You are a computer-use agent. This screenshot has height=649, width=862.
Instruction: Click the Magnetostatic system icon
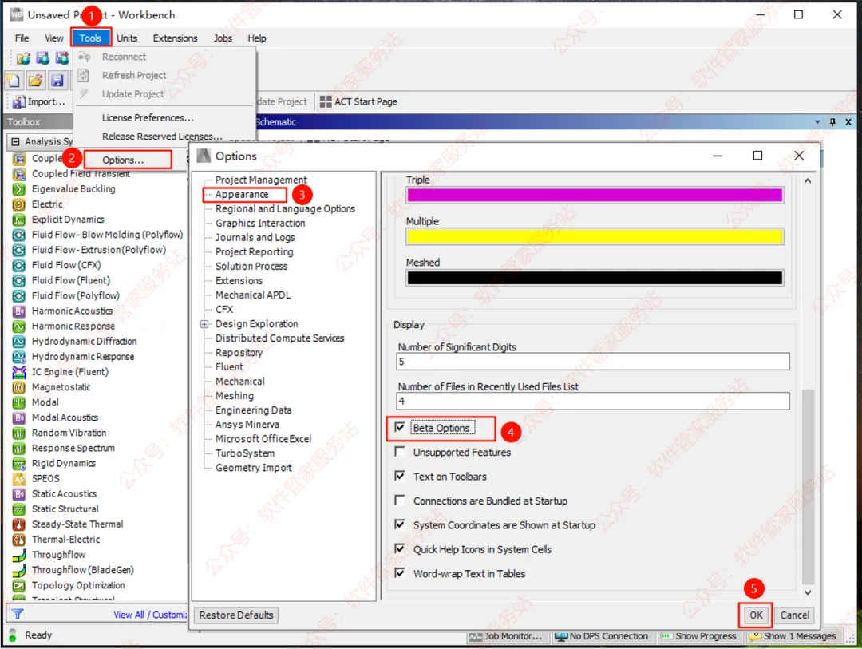point(18,387)
